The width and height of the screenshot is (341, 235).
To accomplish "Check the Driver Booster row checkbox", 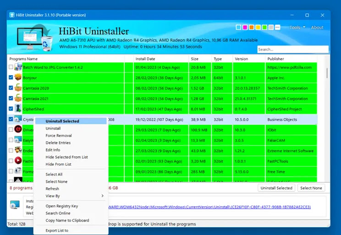I will [11, 129].
